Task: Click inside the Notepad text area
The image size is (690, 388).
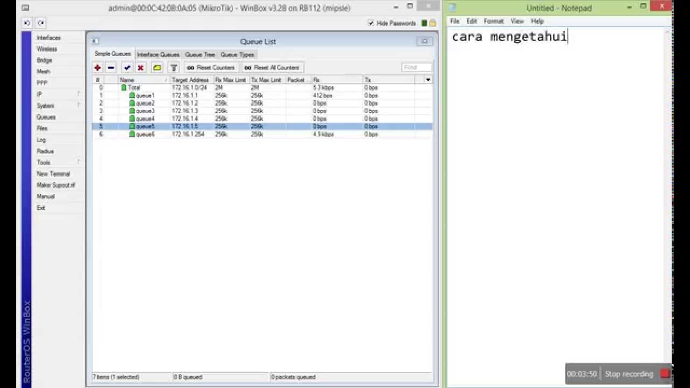Action: coord(557,207)
